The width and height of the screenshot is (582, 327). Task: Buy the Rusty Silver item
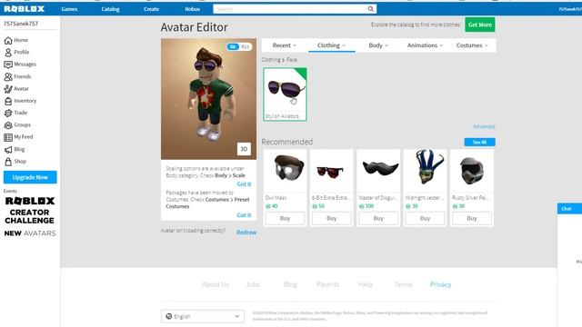coord(472,218)
